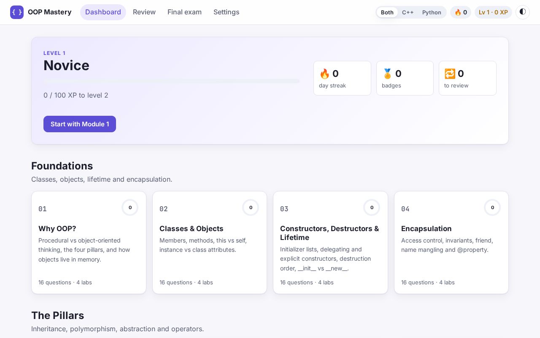Click the 0 / 100 XP to level 2 text
The image size is (540, 338).
click(x=76, y=95)
